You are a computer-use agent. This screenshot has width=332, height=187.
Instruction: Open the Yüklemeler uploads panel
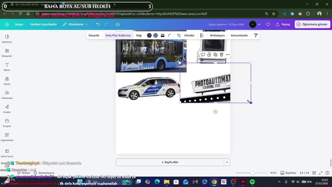pyautogui.click(x=7, y=95)
